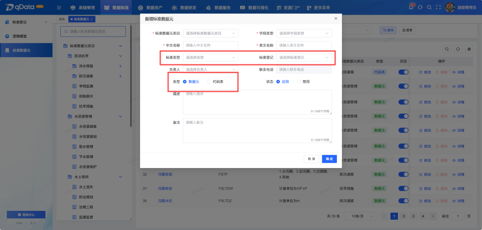The width and height of the screenshot is (482, 230).
Task: Open the 负责人 dropdown
Action: coord(211,70)
